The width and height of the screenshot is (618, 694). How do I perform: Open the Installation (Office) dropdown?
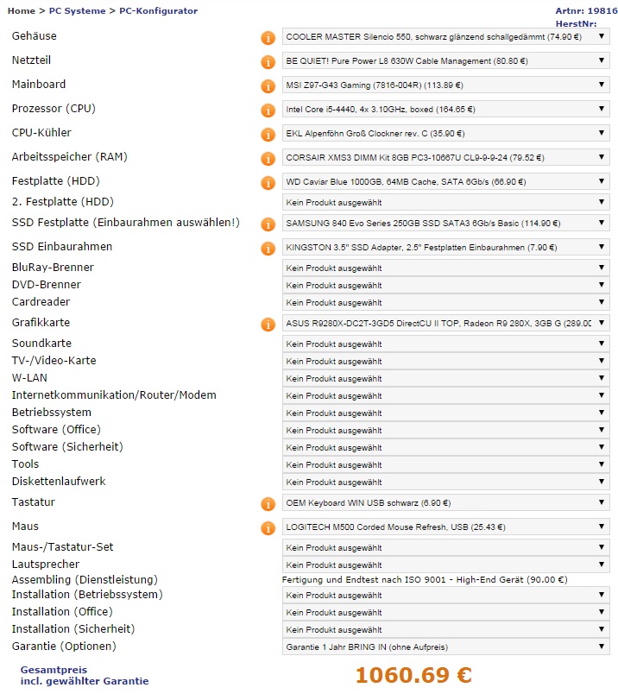445,612
